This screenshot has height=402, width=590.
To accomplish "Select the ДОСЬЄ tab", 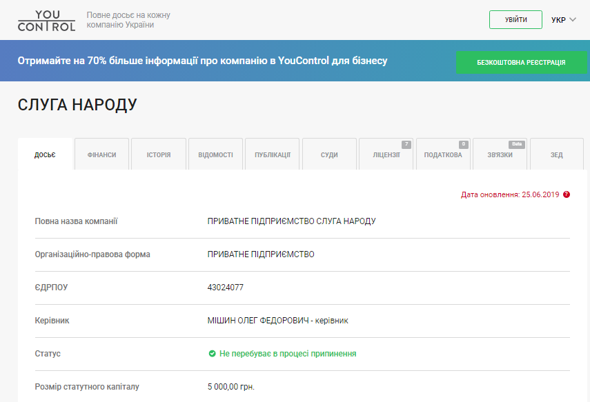I will (45, 154).
